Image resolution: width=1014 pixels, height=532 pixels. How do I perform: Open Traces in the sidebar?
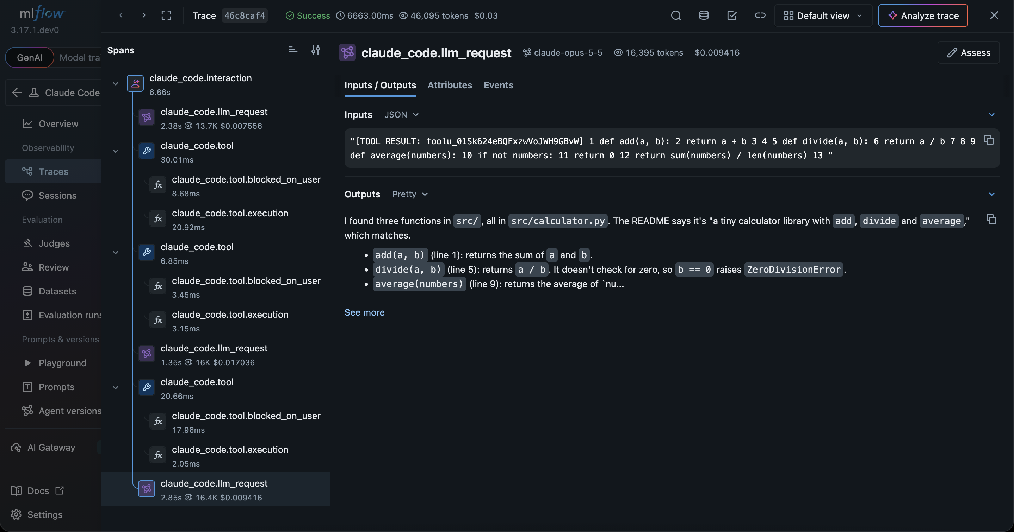(x=53, y=171)
